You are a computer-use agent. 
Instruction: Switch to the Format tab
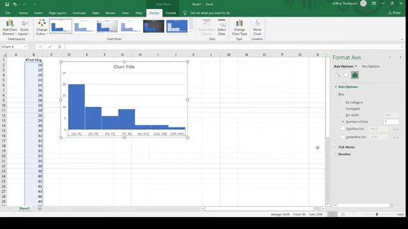tap(171, 13)
